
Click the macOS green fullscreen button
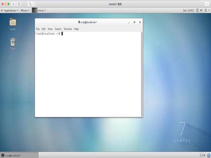9,4
